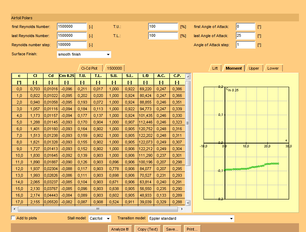Show the Upper plot tab
The height and width of the screenshot is (232, 306).
coord(254,68)
